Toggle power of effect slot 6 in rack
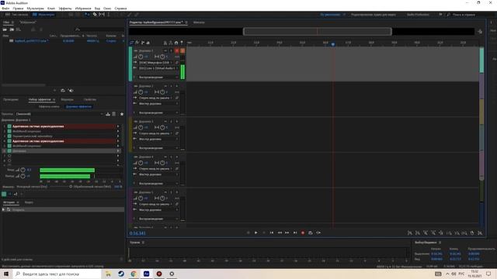 point(9,151)
